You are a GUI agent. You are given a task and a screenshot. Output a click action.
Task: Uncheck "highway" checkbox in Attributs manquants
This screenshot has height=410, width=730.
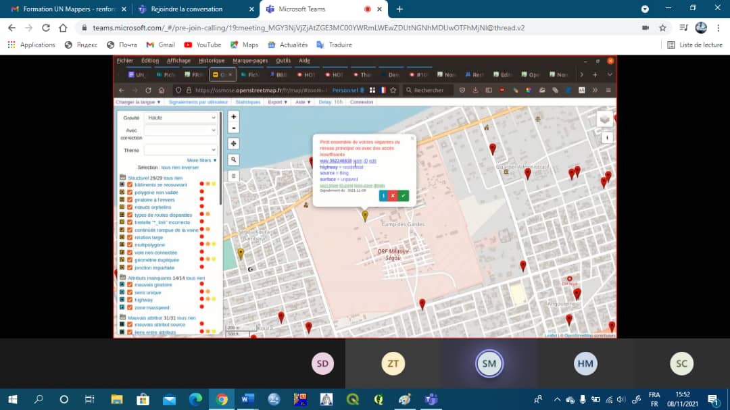(x=130, y=300)
